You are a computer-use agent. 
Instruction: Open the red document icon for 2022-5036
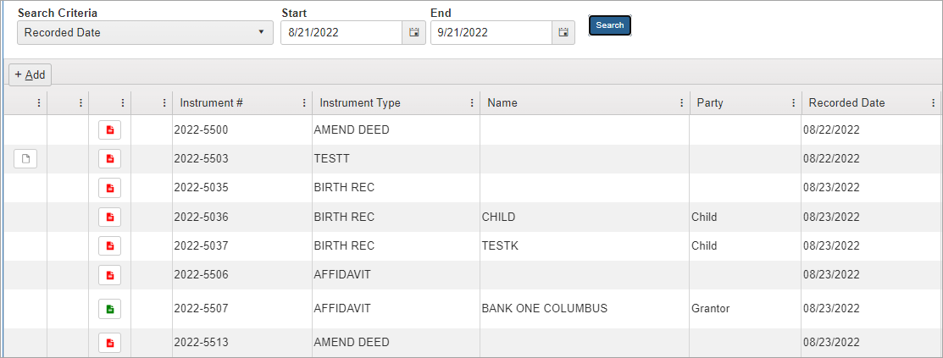110,217
